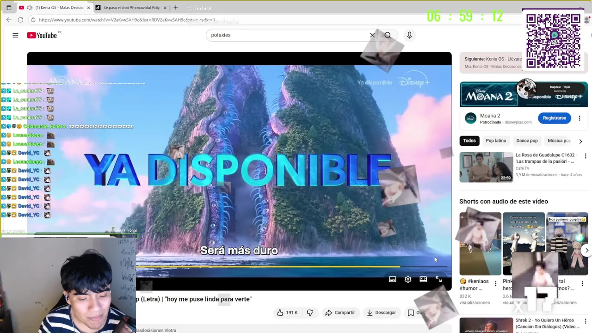This screenshot has width=592, height=333.
Task: Toggle theater mode on the player
Action: point(423,279)
